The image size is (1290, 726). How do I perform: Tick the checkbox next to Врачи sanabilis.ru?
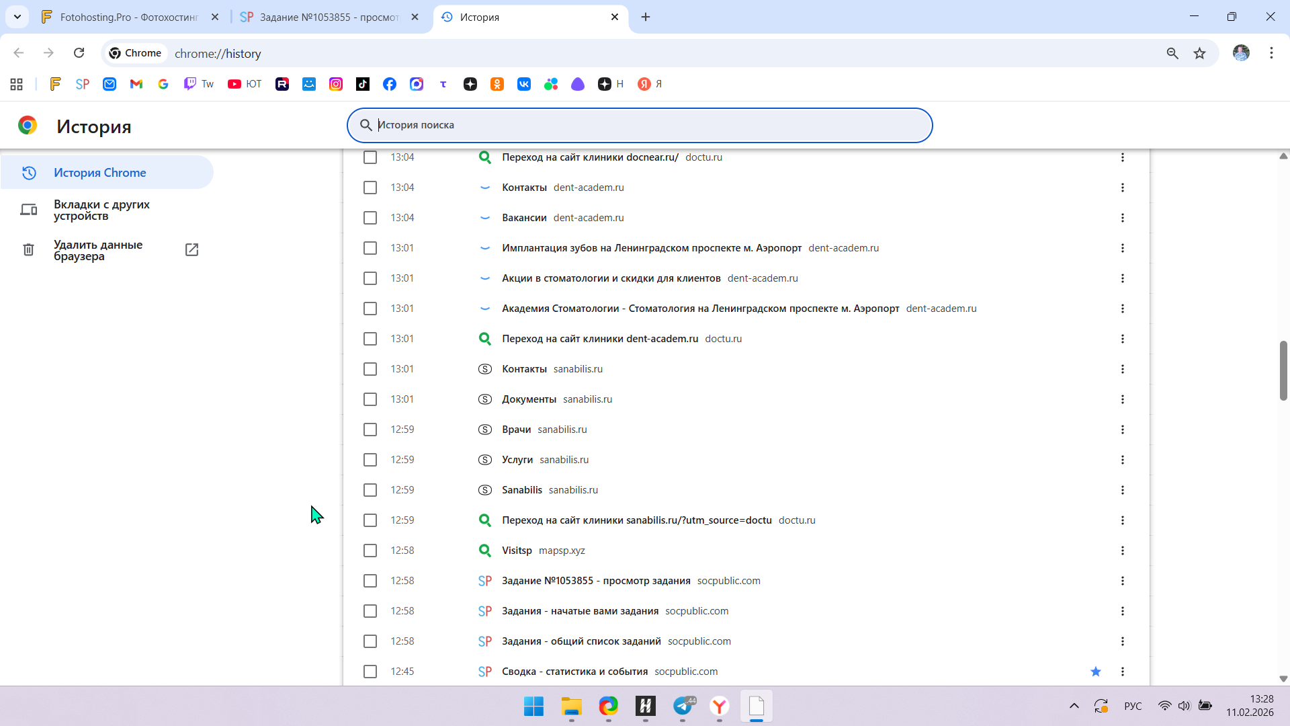[370, 430]
